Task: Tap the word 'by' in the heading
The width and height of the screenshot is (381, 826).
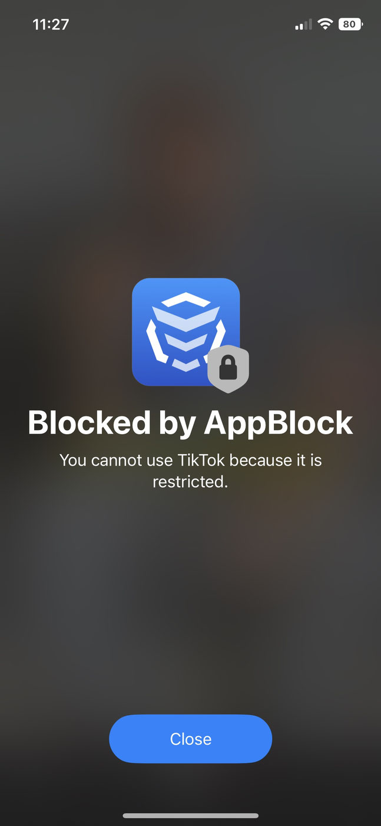Action: (177, 424)
